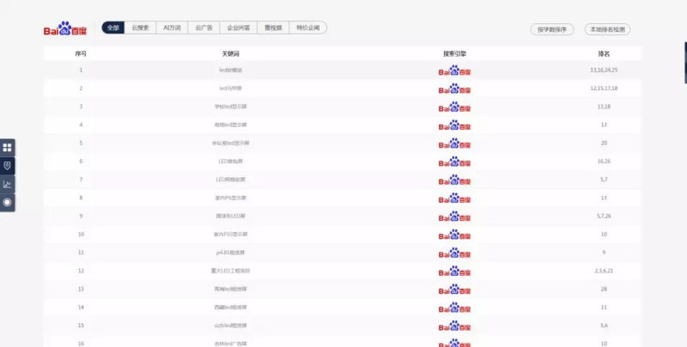Image resolution: width=687 pixels, height=347 pixels.
Task: Open the keyword p4.81租赁屏 in row 11
Action: [x=230, y=253]
